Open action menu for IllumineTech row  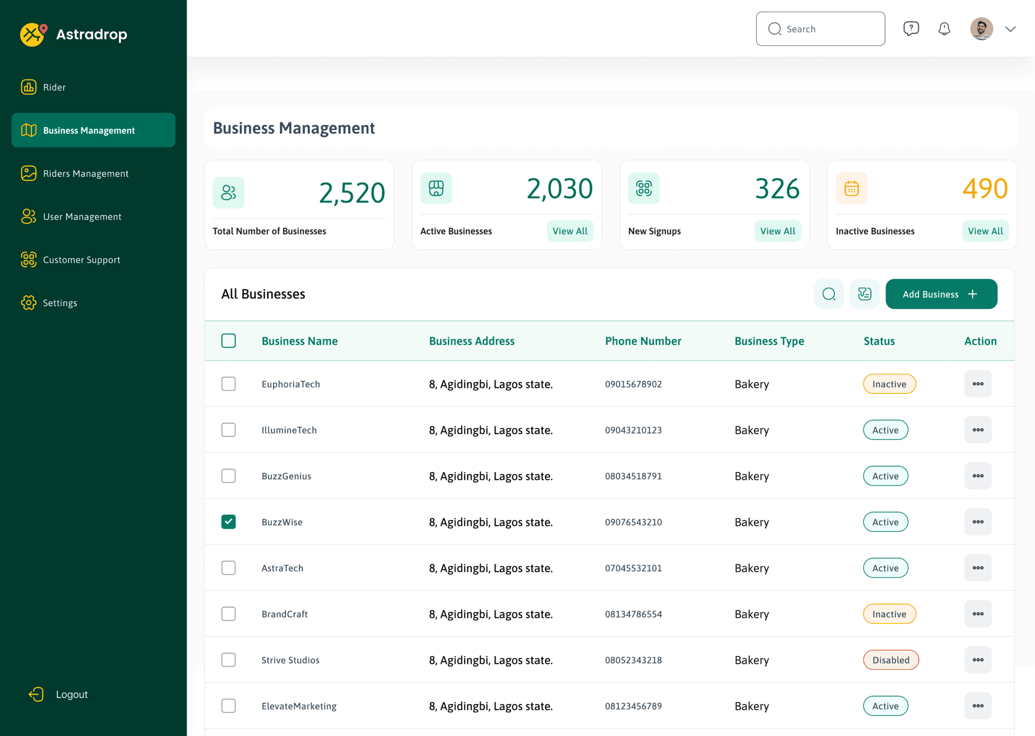(x=978, y=430)
